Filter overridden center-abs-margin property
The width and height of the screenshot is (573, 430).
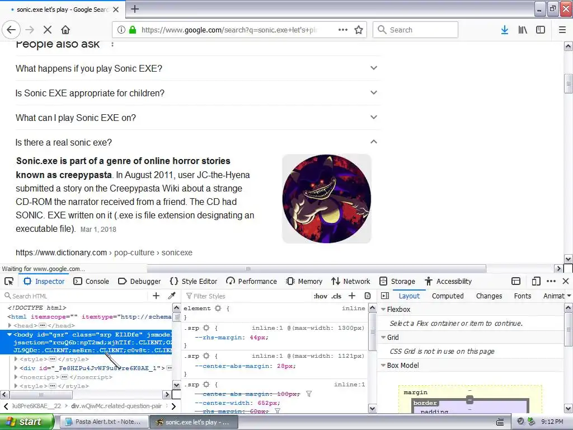(x=309, y=394)
